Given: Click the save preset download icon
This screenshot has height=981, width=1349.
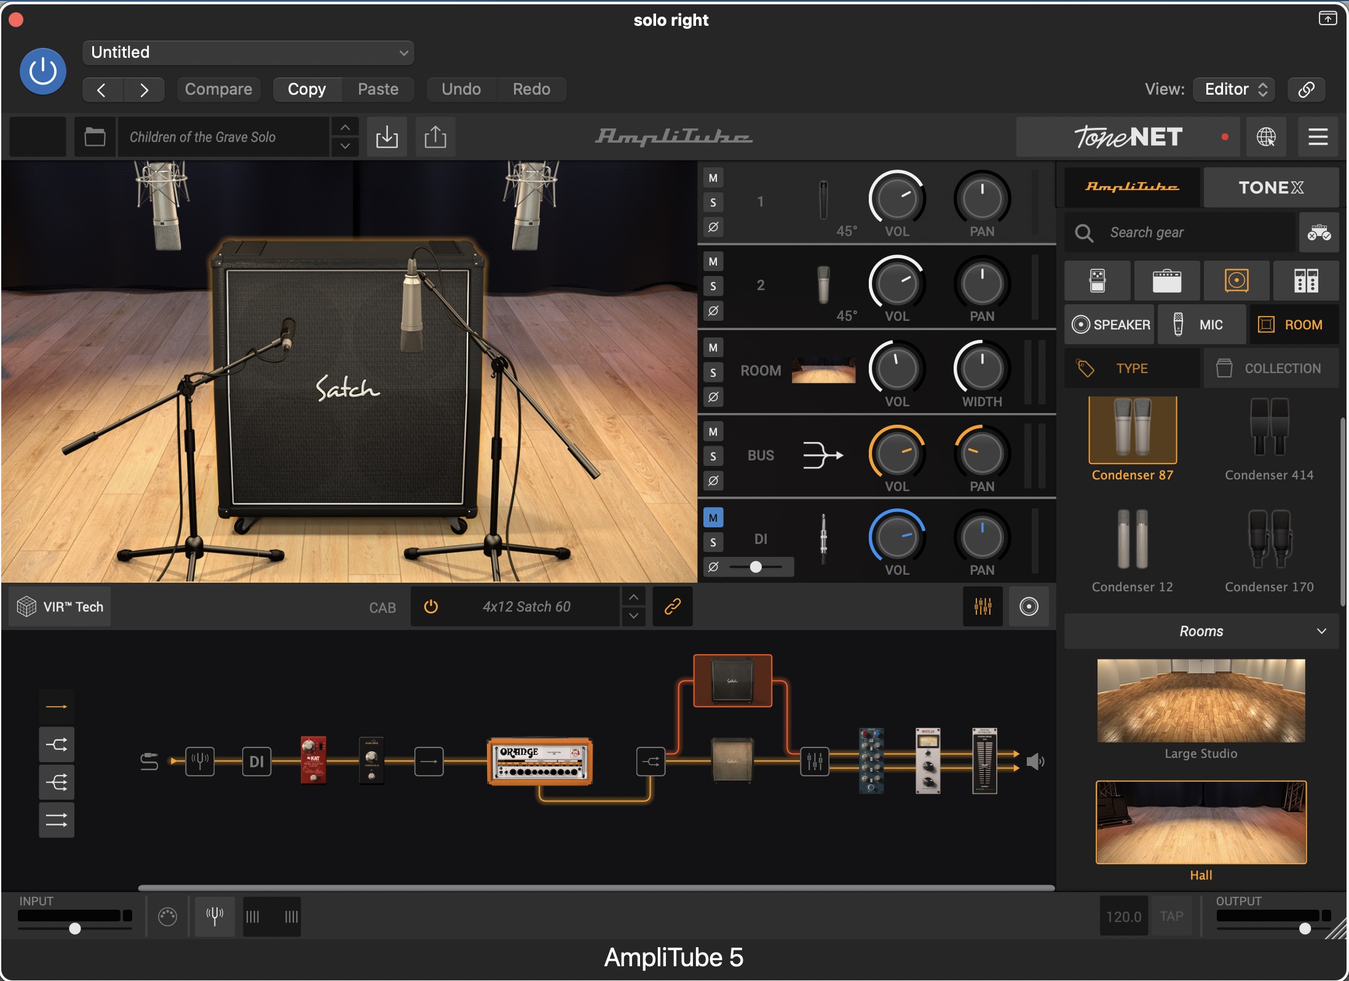Looking at the screenshot, I should 387,136.
